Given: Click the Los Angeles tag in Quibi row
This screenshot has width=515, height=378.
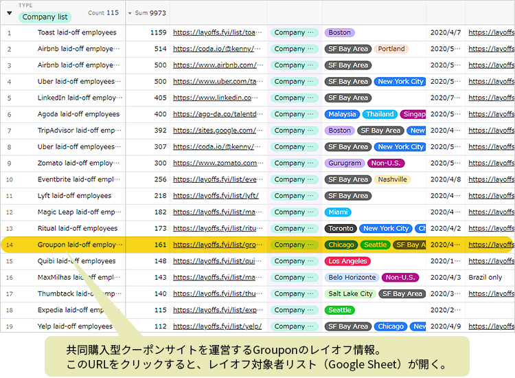Looking at the screenshot, I should click(x=347, y=261).
